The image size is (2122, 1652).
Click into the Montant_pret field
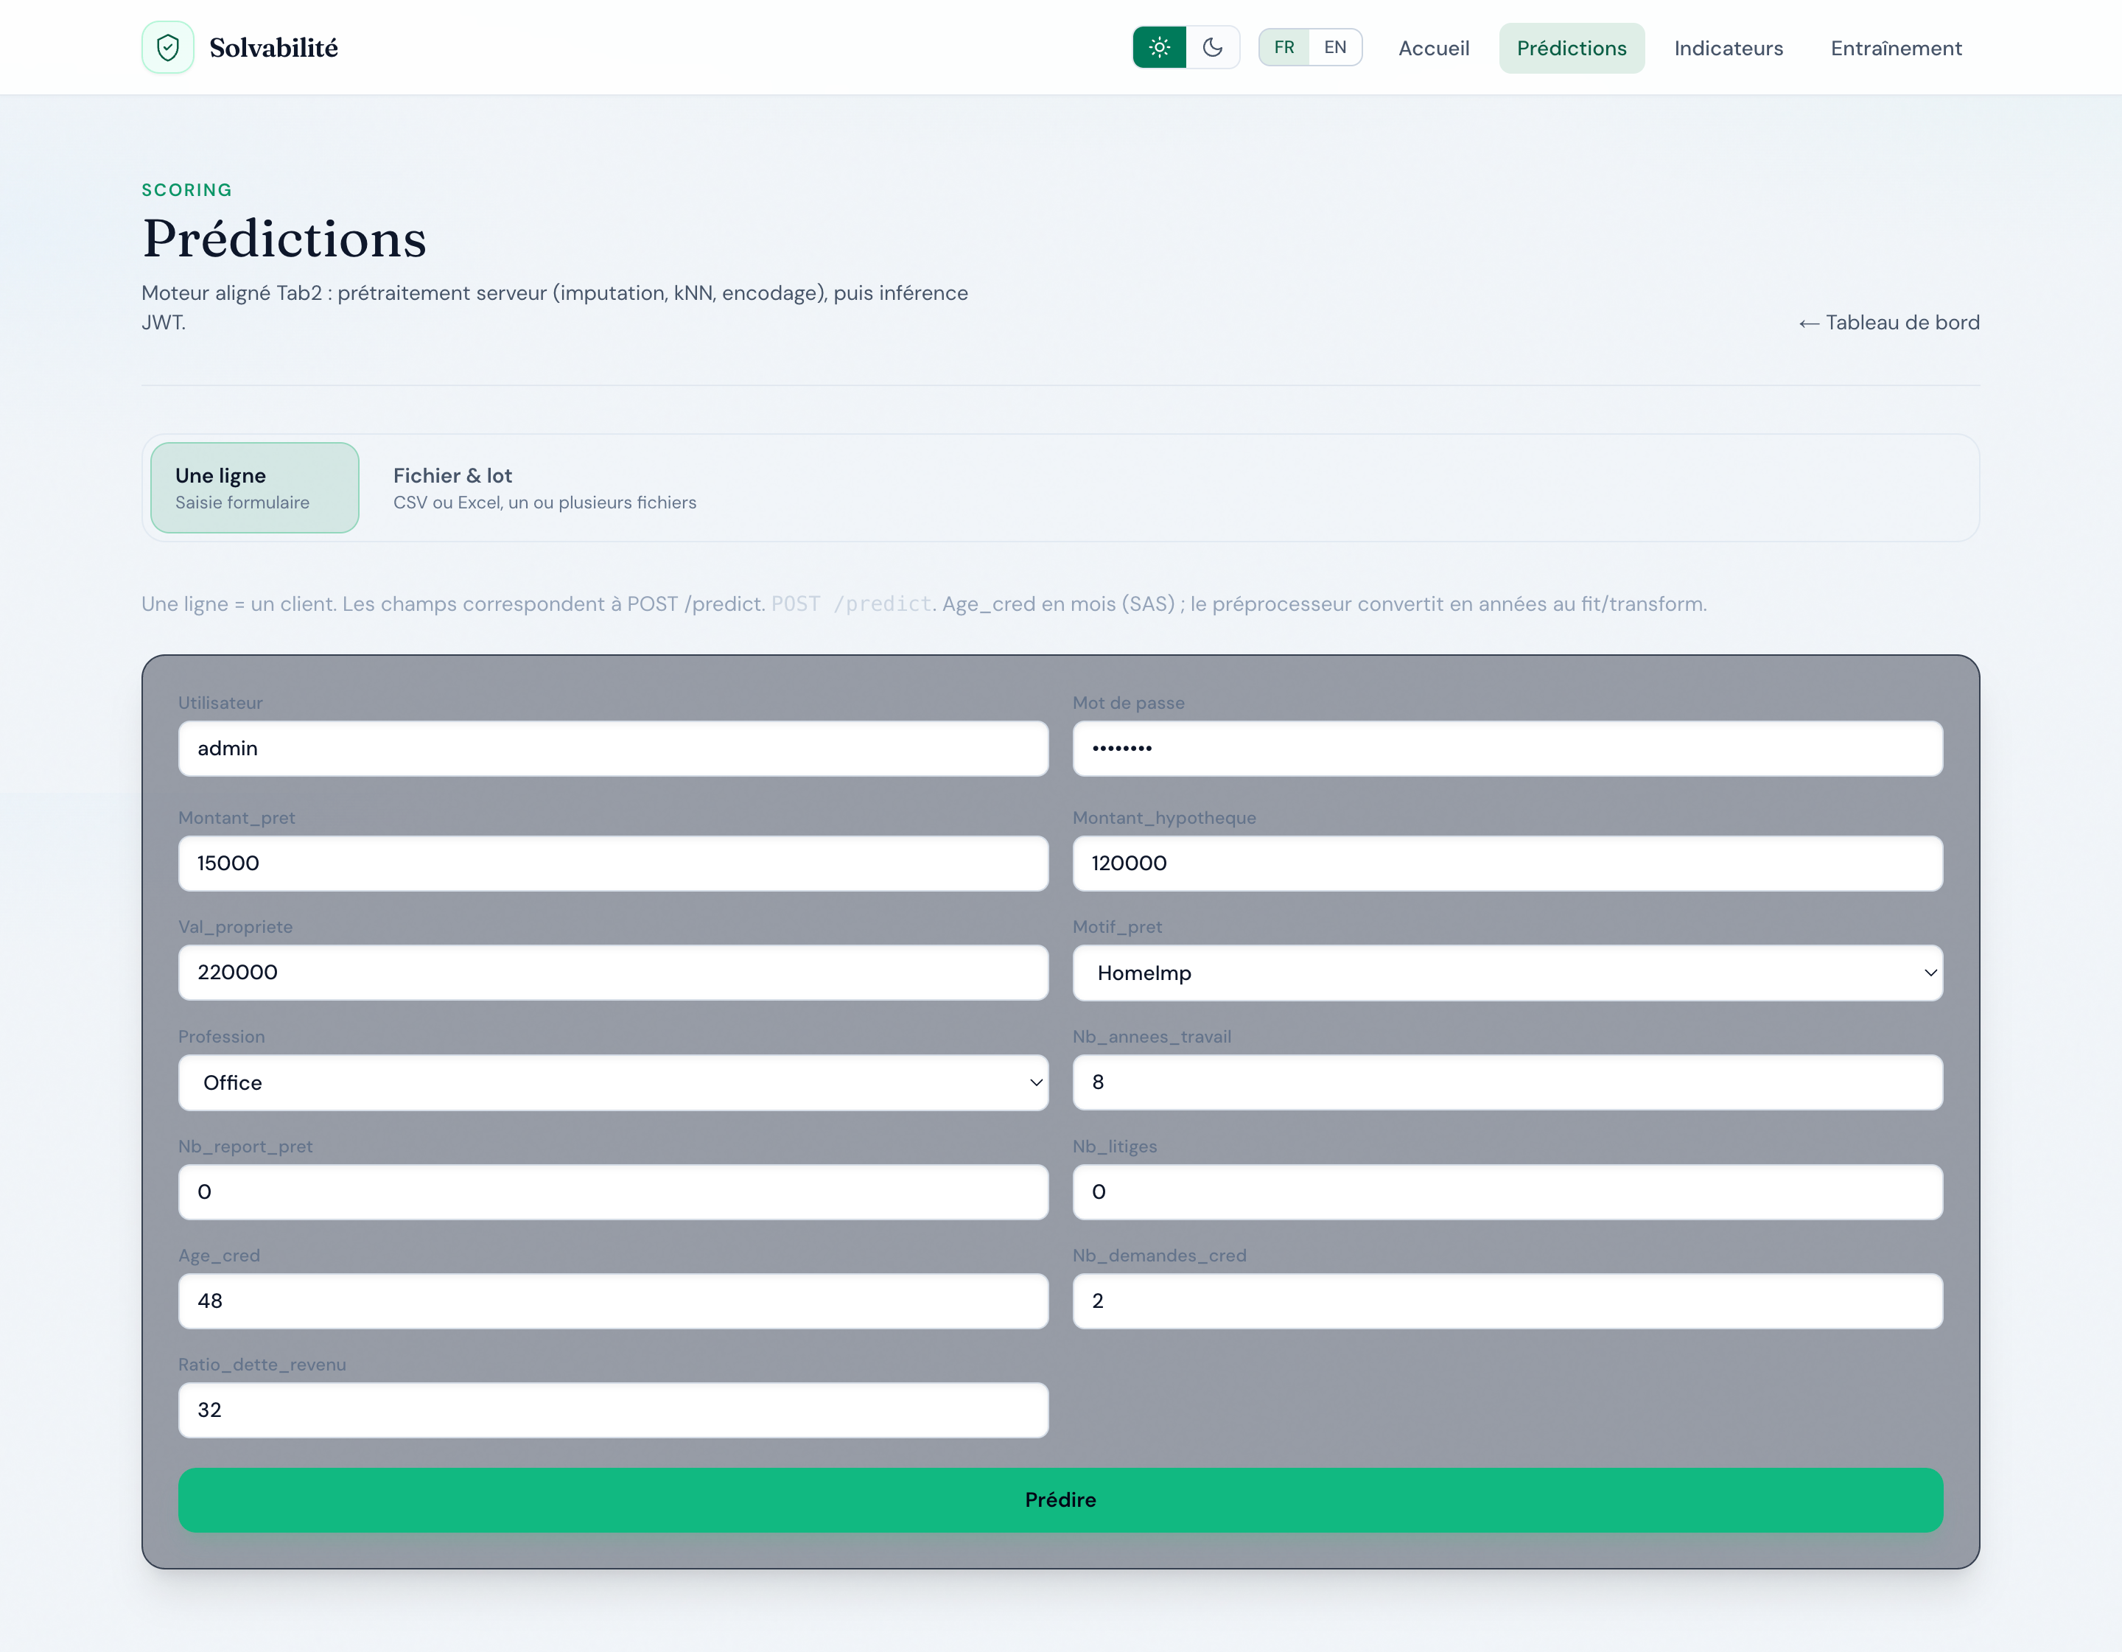click(x=613, y=863)
